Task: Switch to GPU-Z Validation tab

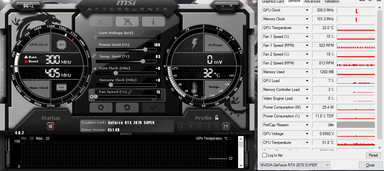Action: (332, 1)
